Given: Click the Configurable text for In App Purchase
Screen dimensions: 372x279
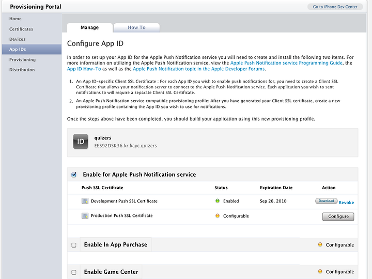Looking at the screenshot, I should 340,245.
